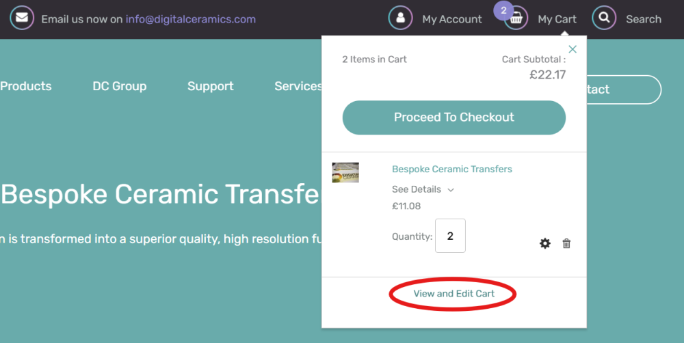The width and height of the screenshot is (684, 343).
Task: Click Proceed To Checkout button
Action: click(x=454, y=118)
